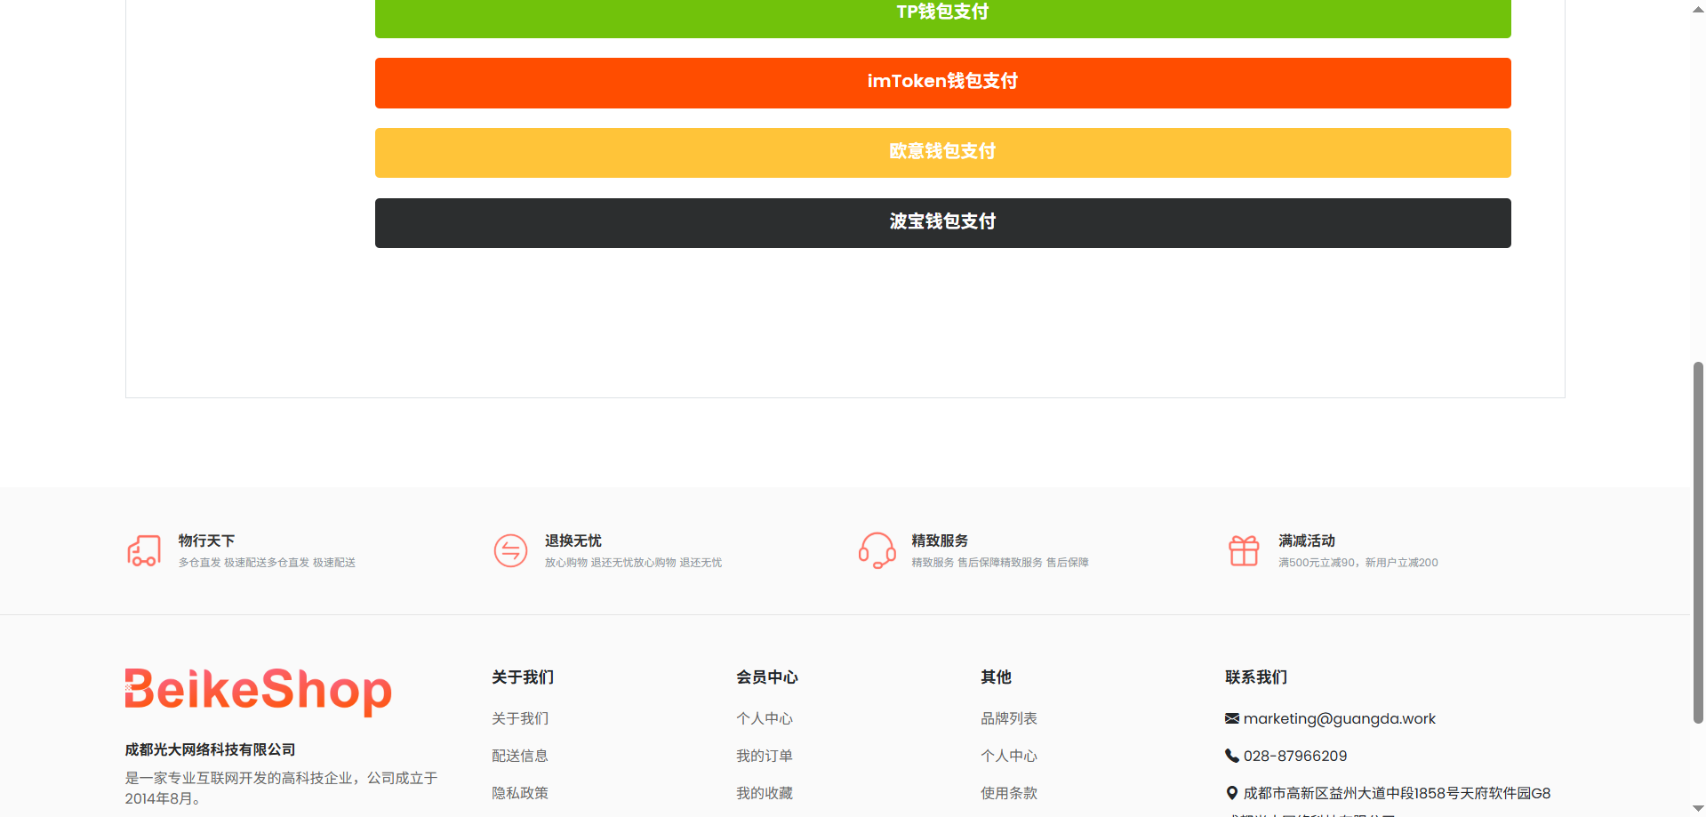Open the 使用条款 link

coord(1009,793)
